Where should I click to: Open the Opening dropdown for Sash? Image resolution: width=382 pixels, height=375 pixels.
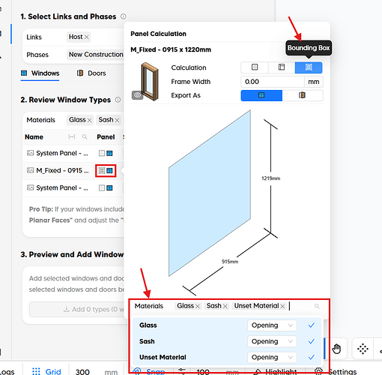(272, 341)
